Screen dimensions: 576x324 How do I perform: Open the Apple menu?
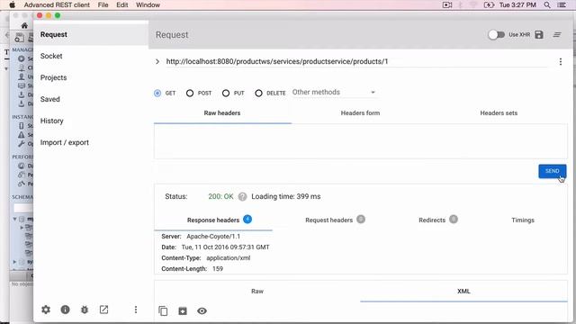12,4
